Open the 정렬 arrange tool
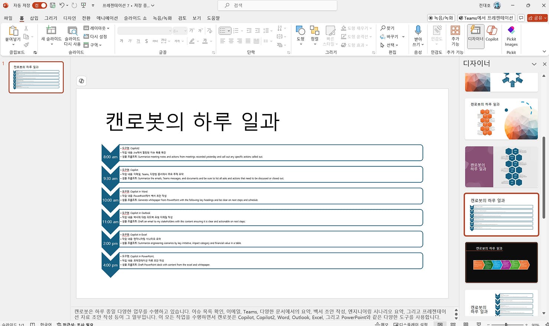 (x=314, y=35)
